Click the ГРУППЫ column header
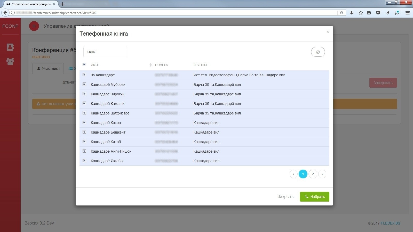The width and height of the screenshot is (413, 232). tap(200, 65)
